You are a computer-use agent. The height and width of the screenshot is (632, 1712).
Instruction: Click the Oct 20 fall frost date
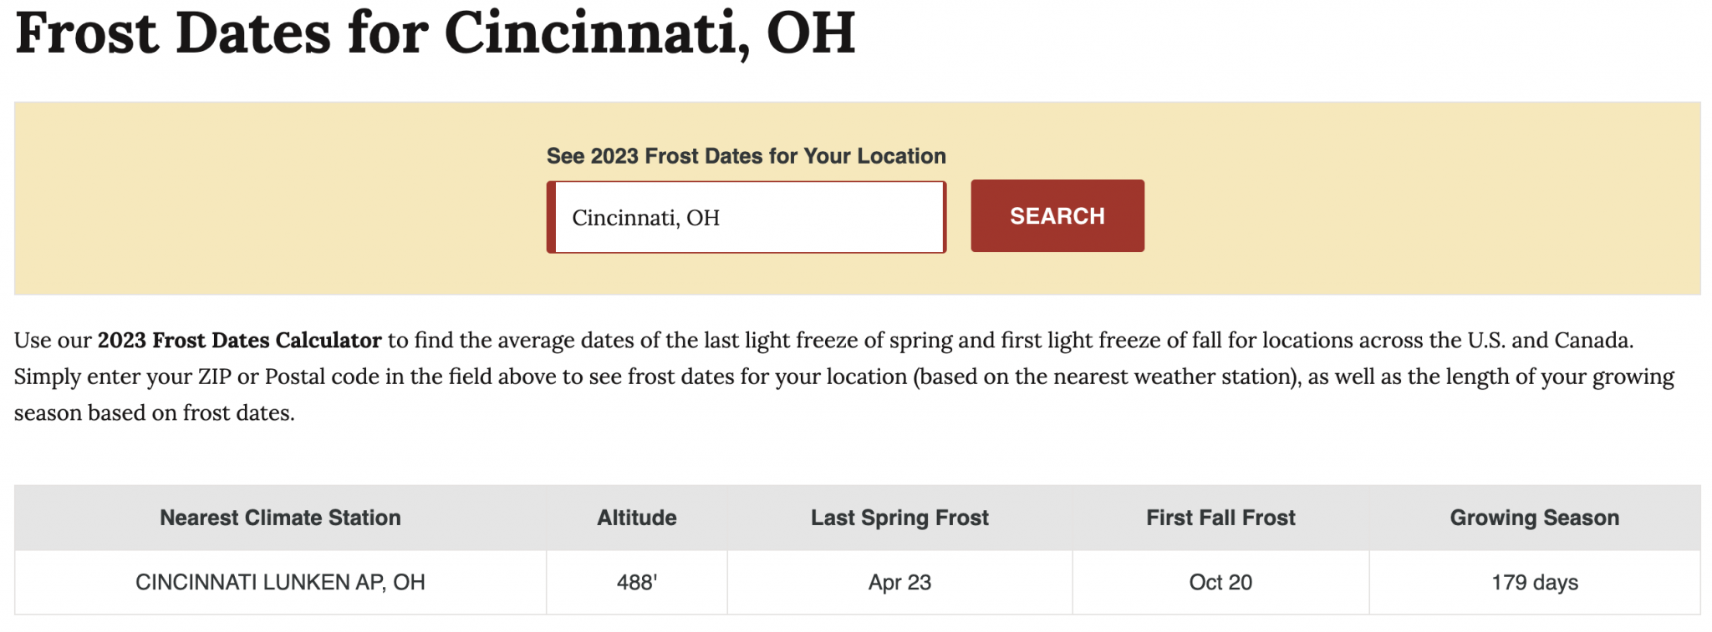[x=1220, y=582]
